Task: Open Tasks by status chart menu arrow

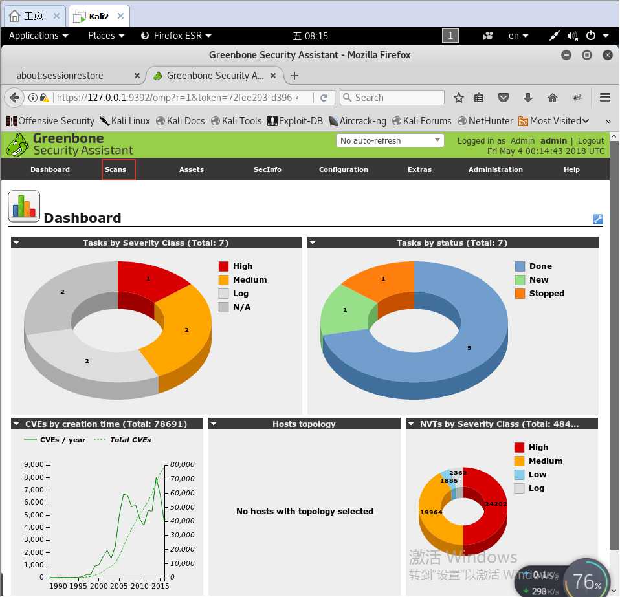Action: pos(313,243)
